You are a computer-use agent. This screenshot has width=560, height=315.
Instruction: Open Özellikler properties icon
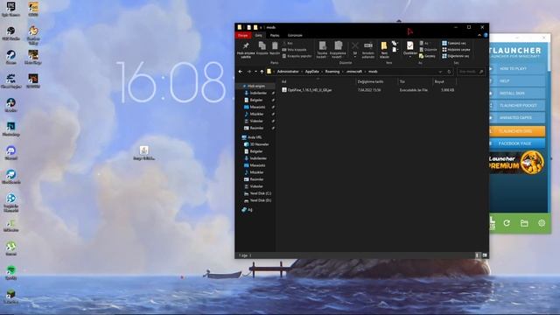(410, 45)
